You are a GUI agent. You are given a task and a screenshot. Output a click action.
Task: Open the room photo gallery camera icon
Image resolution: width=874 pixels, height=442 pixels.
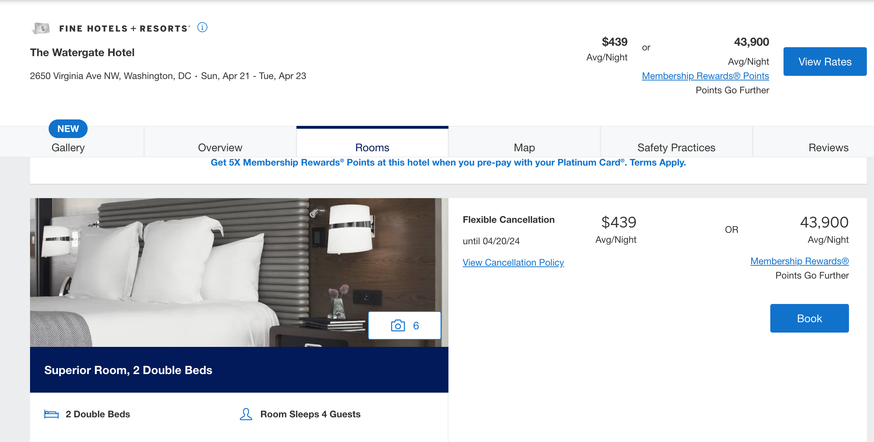coord(405,325)
